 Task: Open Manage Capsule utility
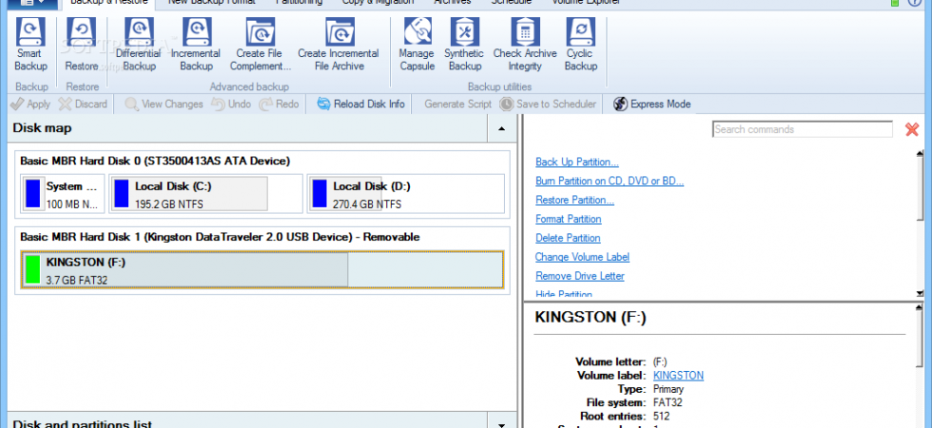click(417, 45)
